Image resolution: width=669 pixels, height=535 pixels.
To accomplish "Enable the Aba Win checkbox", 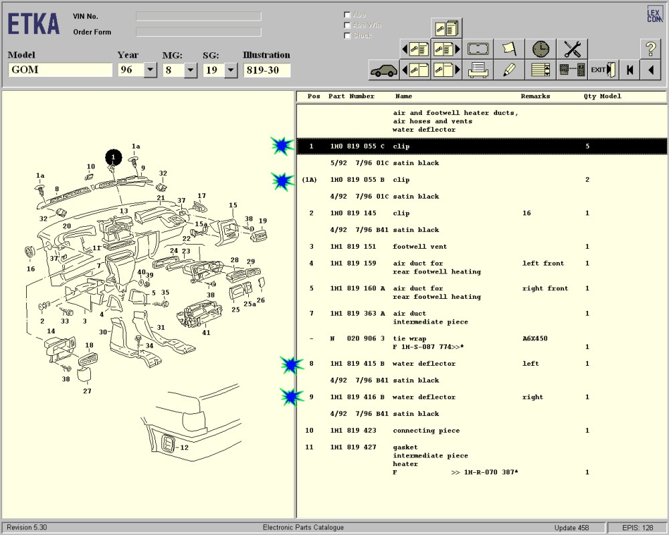I will click(347, 25).
